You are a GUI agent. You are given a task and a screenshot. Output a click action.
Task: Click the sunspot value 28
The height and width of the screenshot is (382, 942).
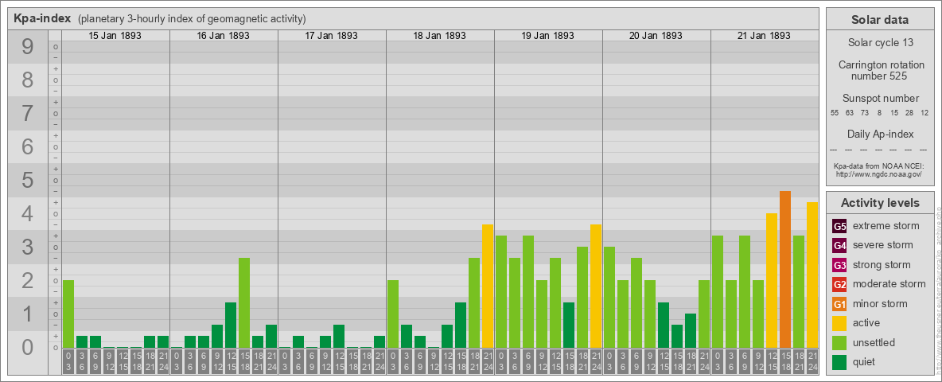(x=909, y=113)
